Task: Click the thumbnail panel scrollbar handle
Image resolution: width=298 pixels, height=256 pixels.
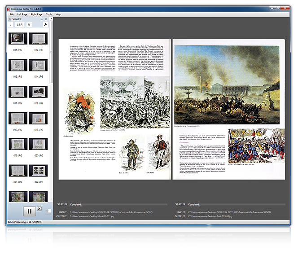Action: 51,52
